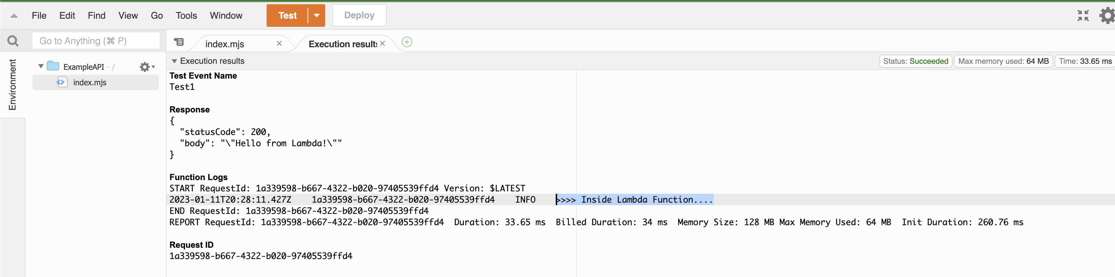
Task: Collapse the Execution results section
Action: click(x=174, y=61)
